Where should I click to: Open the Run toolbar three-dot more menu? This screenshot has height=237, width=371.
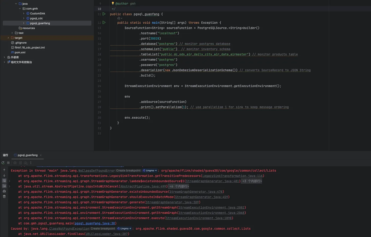pos(31,163)
